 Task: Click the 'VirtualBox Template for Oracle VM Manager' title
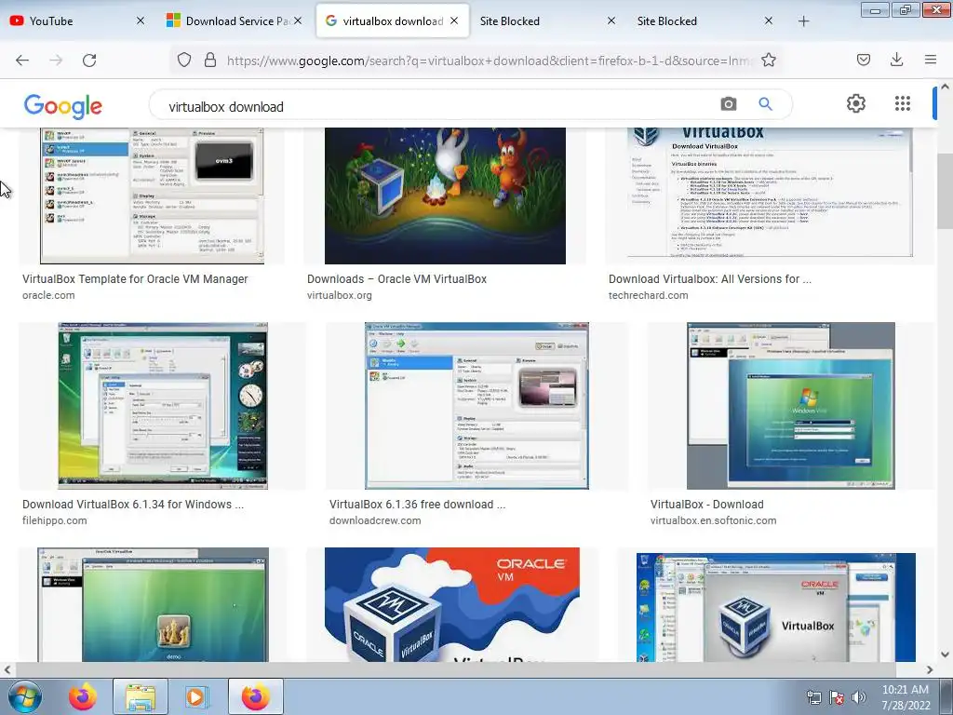pyautogui.click(x=135, y=279)
